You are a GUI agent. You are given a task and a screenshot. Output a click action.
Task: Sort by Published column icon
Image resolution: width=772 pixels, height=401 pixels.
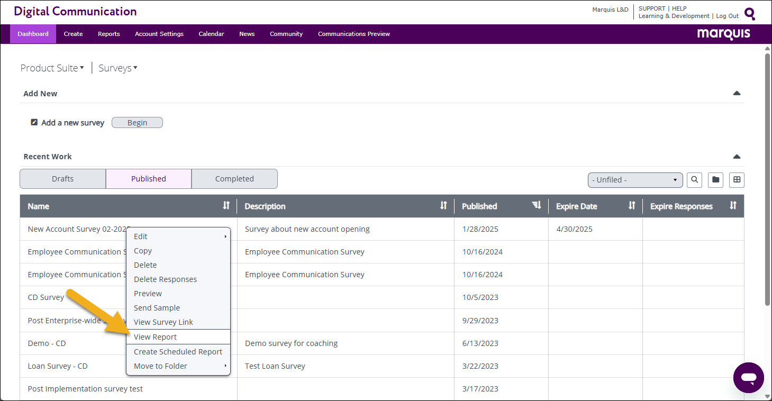click(x=537, y=206)
